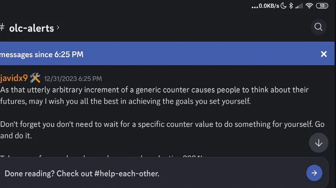Tap the channel hash symbol icon
Screen dimensions: 336x188
[x=2, y=27]
